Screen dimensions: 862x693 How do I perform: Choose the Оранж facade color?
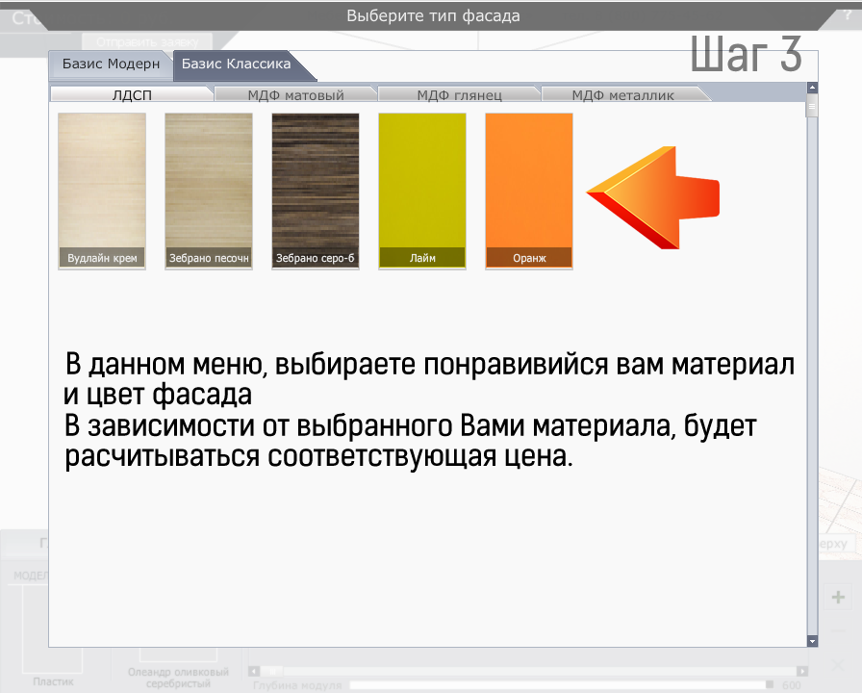(x=529, y=191)
